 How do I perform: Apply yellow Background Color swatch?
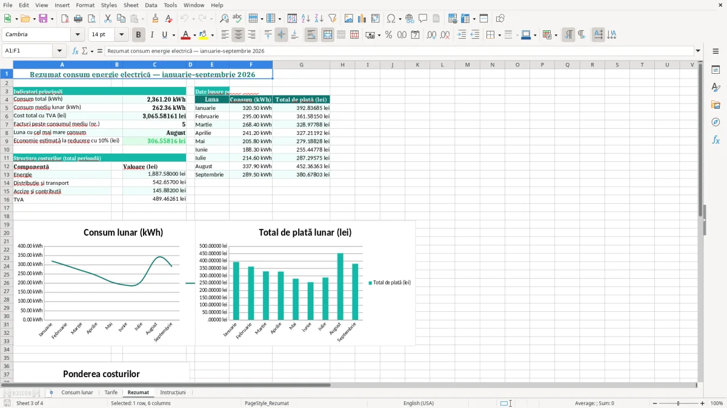coord(204,35)
